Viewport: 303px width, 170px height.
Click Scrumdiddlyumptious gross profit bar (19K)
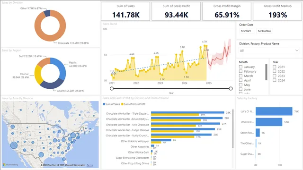tap(176, 120)
